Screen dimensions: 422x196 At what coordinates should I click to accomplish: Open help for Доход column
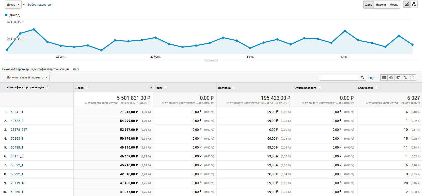[x=87, y=88]
